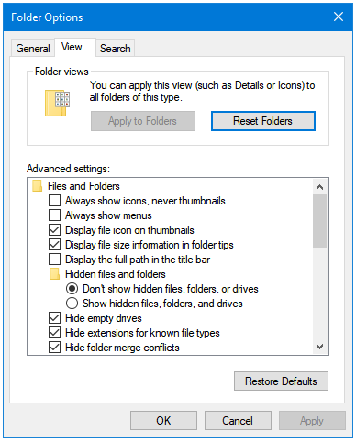
Task: Click the Advanced settings scrollbar thumb
Action: click(x=319, y=221)
